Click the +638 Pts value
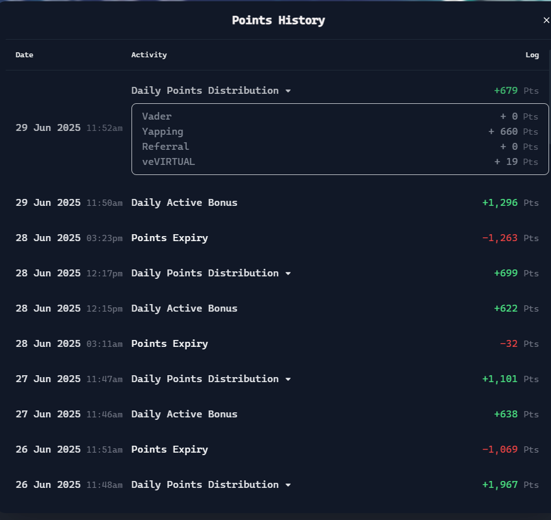This screenshot has width=551, height=520. pyautogui.click(x=516, y=414)
